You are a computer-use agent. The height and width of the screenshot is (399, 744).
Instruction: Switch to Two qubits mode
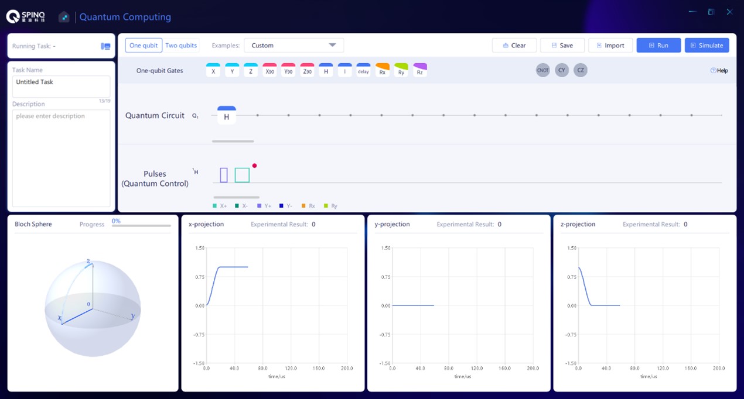pyautogui.click(x=181, y=46)
